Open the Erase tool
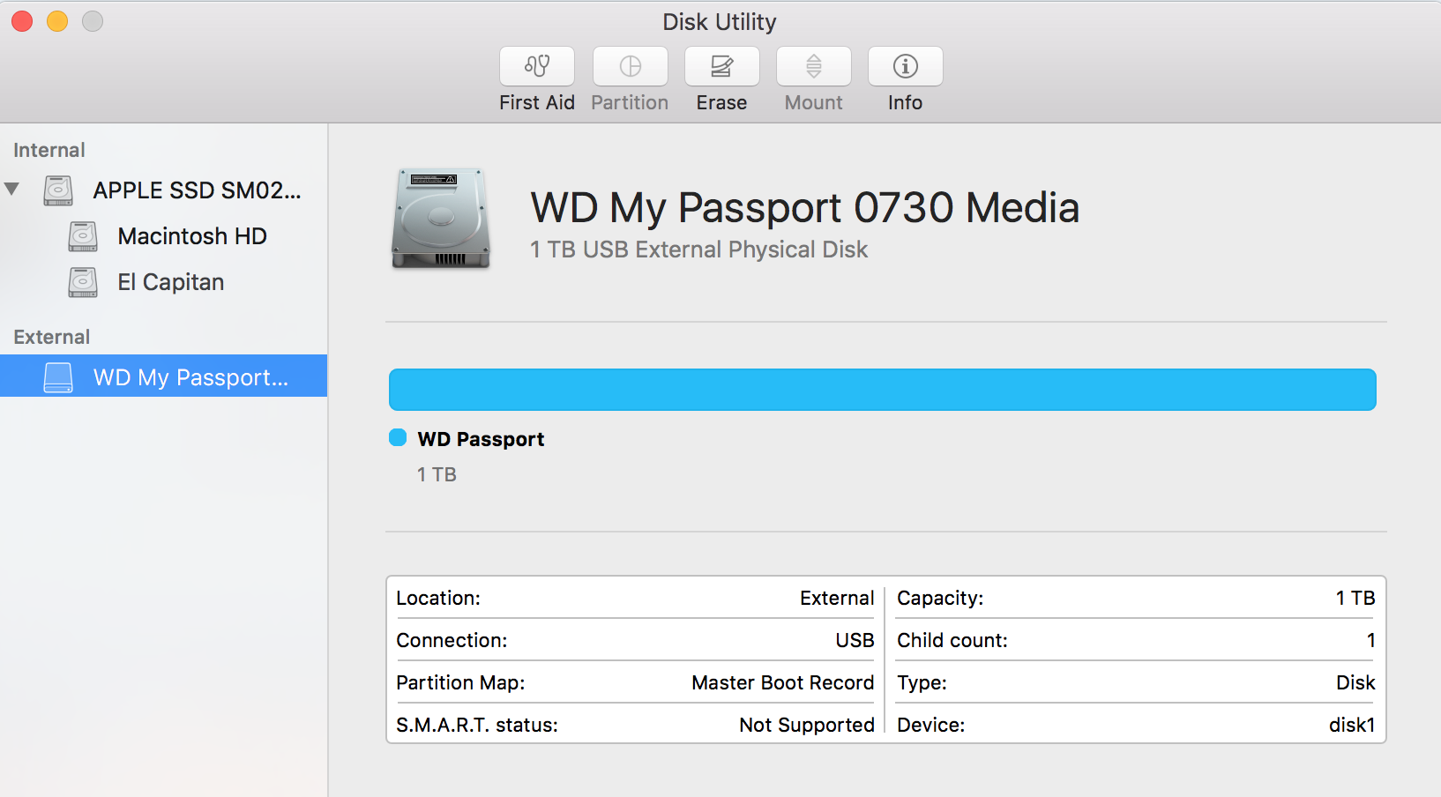The image size is (1441, 797). point(722,66)
